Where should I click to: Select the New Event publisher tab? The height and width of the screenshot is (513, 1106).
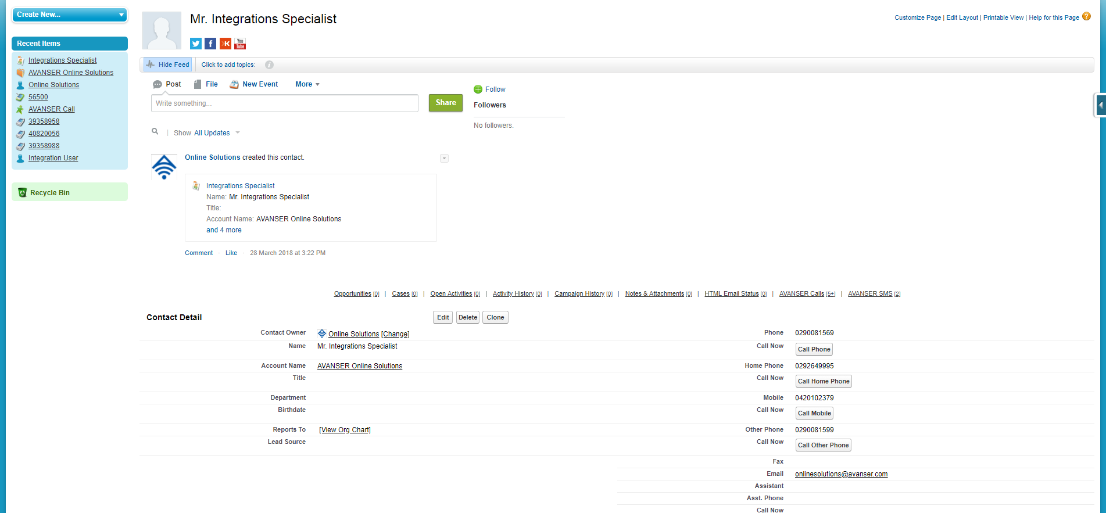point(254,84)
